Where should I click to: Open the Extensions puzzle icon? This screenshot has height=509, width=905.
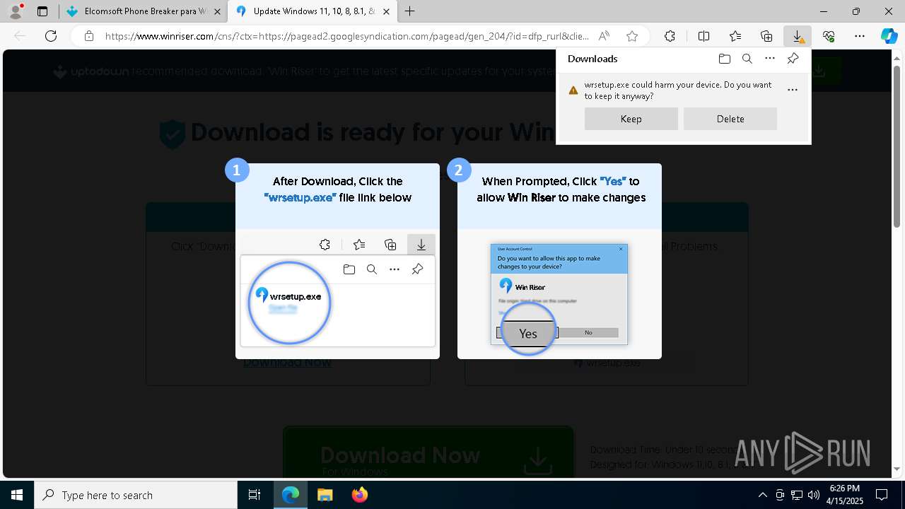(x=670, y=36)
